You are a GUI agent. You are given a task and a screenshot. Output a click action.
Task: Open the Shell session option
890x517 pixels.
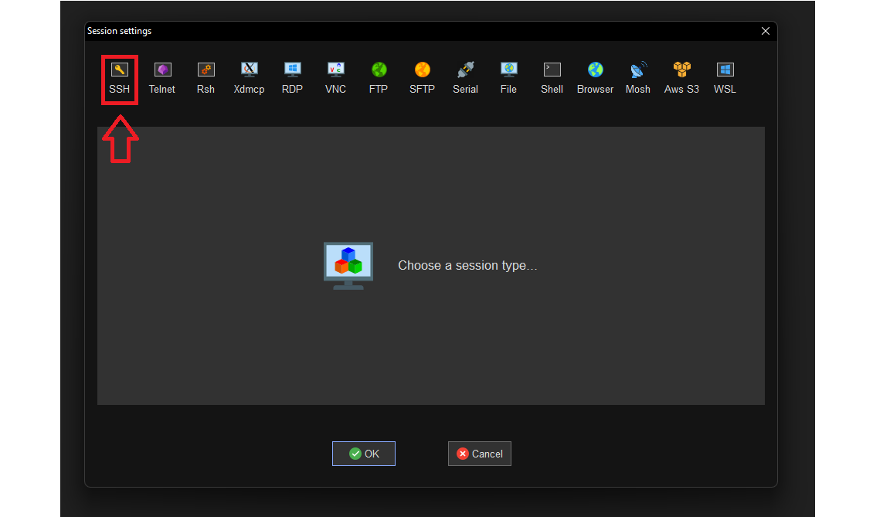tap(552, 78)
